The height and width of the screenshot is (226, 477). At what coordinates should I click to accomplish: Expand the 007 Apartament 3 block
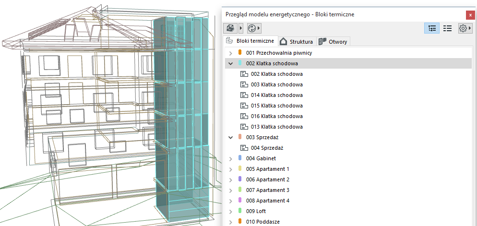231,190
